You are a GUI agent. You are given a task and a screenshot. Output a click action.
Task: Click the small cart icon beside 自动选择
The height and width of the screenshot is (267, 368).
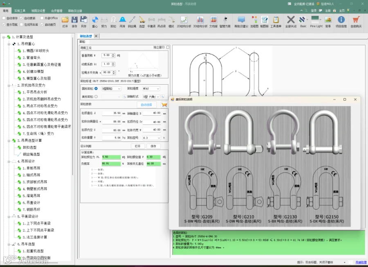pyautogui.click(x=164, y=105)
